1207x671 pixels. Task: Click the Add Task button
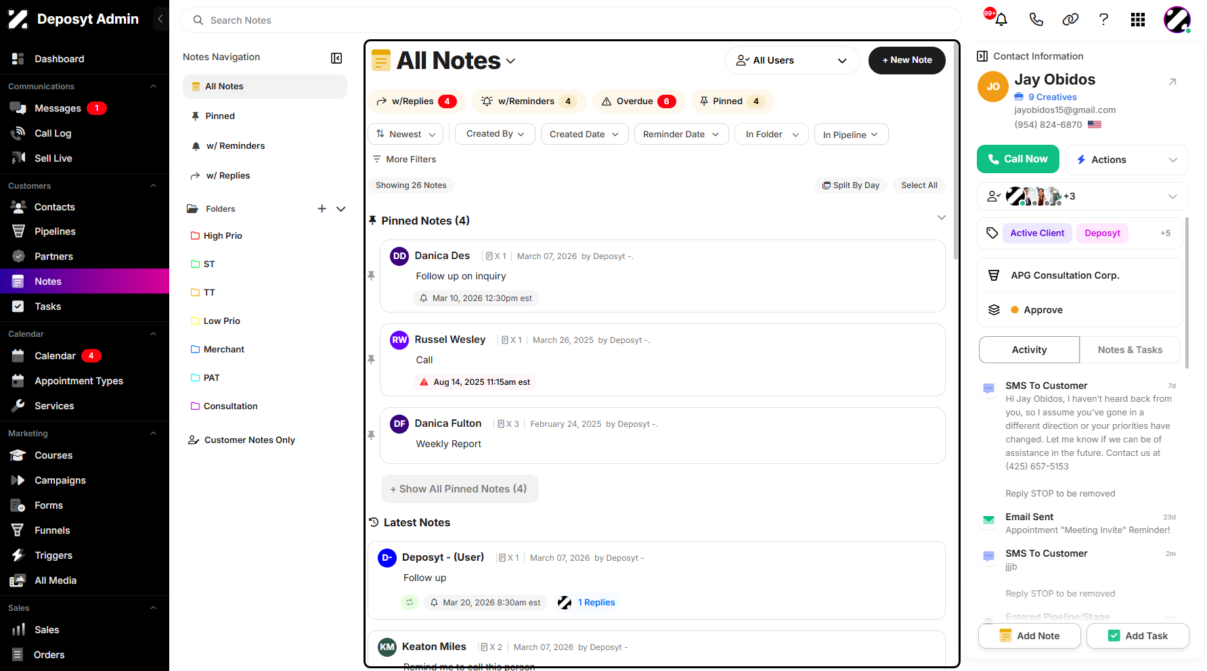point(1137,636)
